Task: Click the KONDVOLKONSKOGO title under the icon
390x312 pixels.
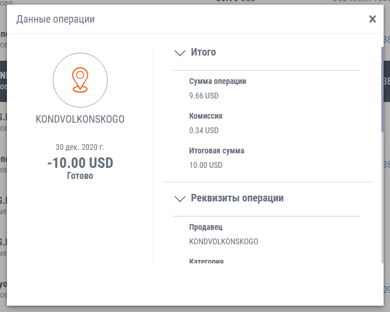Action: pyautogui.click(x=80, y=119)
